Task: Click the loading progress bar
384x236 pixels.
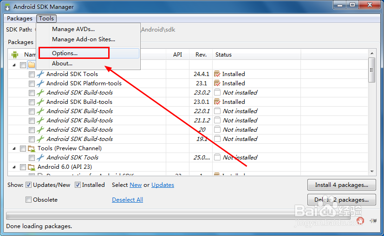Action: (x=178, y=216)
